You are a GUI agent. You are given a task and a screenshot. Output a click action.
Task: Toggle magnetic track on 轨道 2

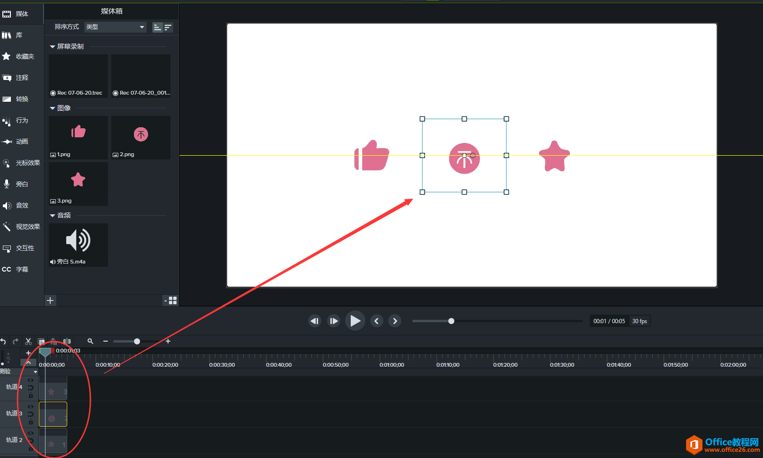point(31,440)
